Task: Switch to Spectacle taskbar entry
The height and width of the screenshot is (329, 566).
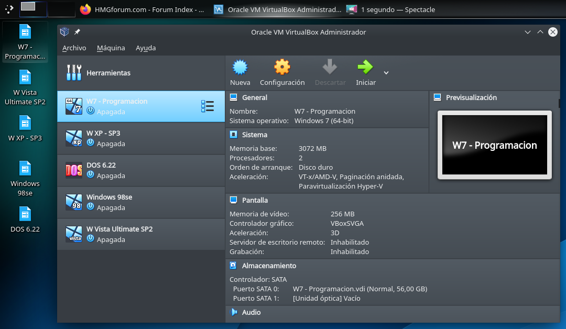Action: (x=391, y=9)
